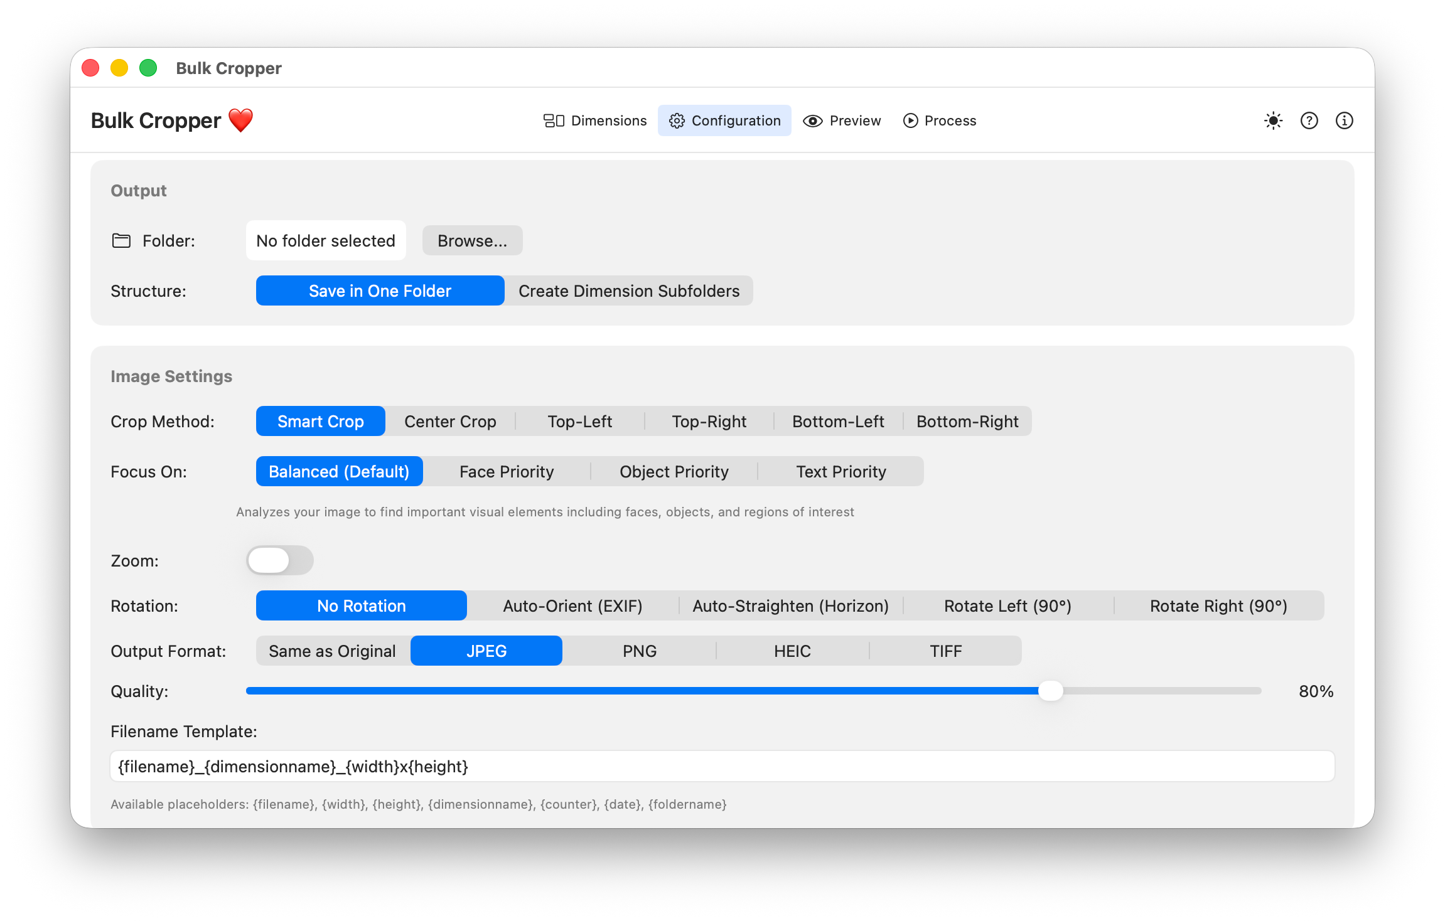Show app info via the info icon
This screenshot has width=1445, height=921.
pos(1344,120)
